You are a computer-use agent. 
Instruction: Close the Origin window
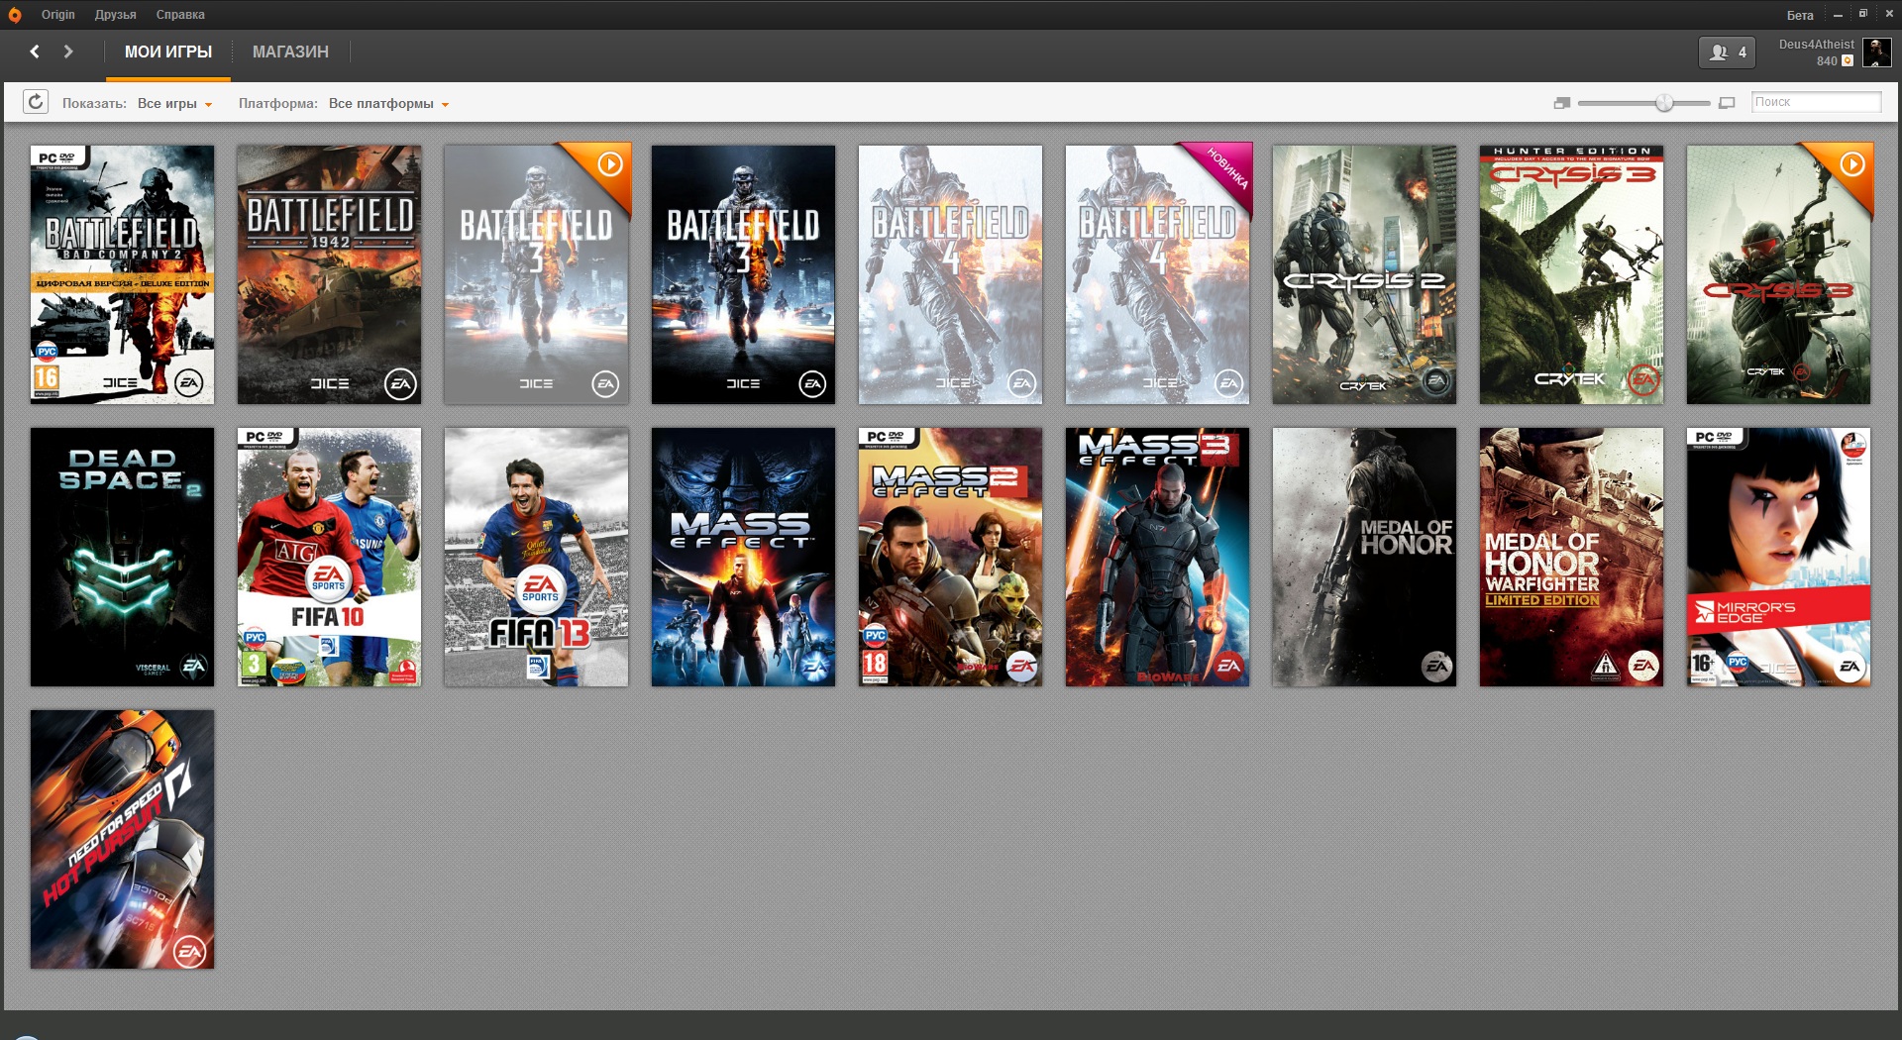[x=1888, y=14]
